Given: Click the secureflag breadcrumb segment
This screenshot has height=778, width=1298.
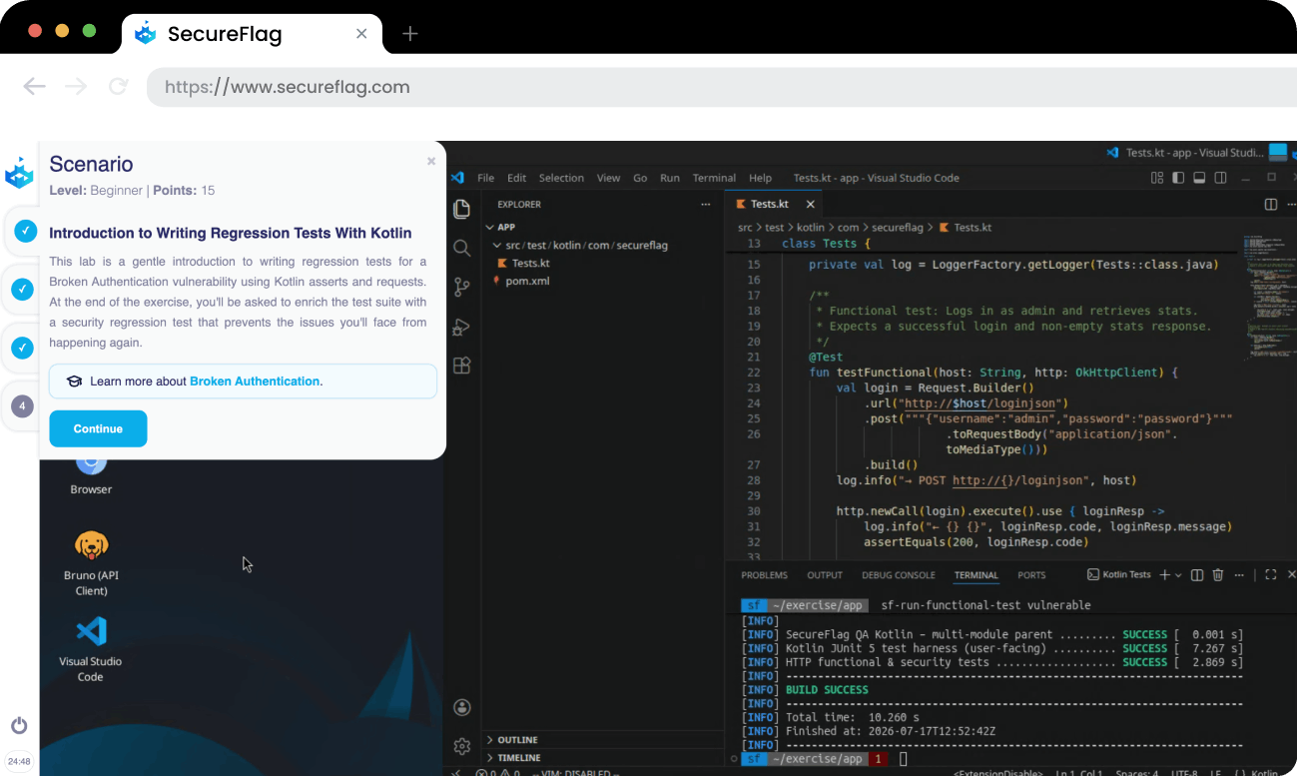Looking at the screenshot, I should [x=896, y=228].
